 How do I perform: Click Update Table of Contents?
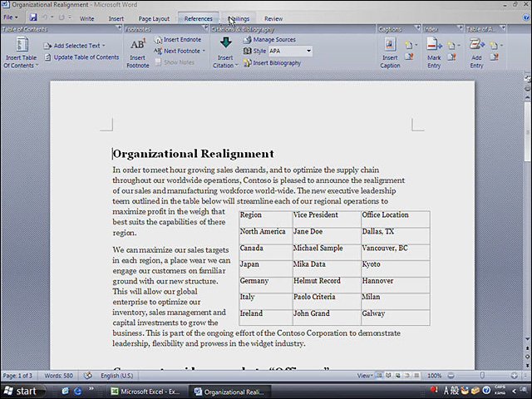(x=82, y=57)
